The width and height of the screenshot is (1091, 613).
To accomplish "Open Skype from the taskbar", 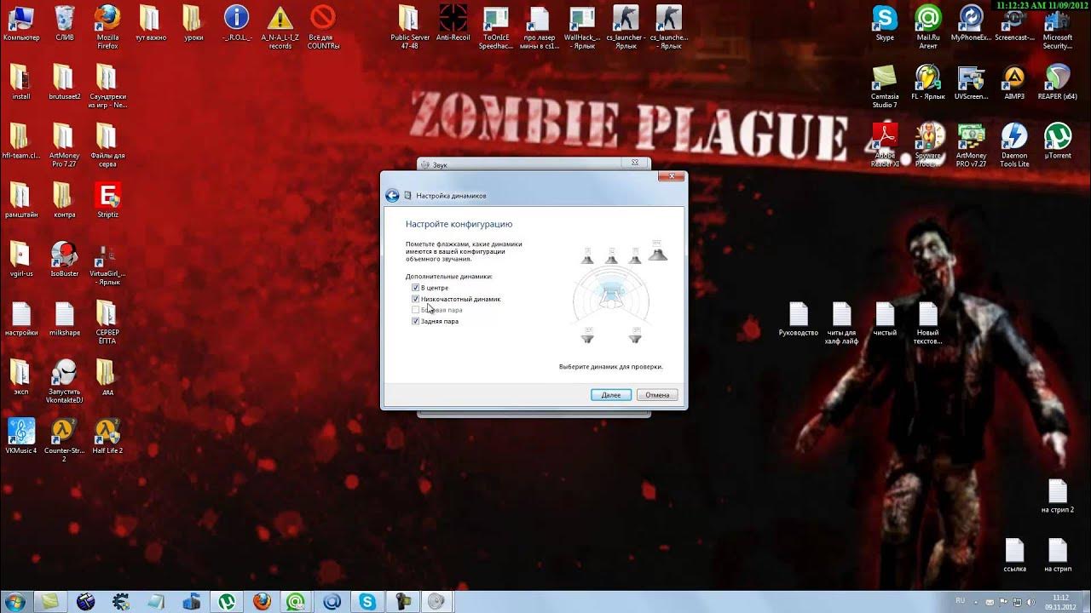I will click(368, 602).
